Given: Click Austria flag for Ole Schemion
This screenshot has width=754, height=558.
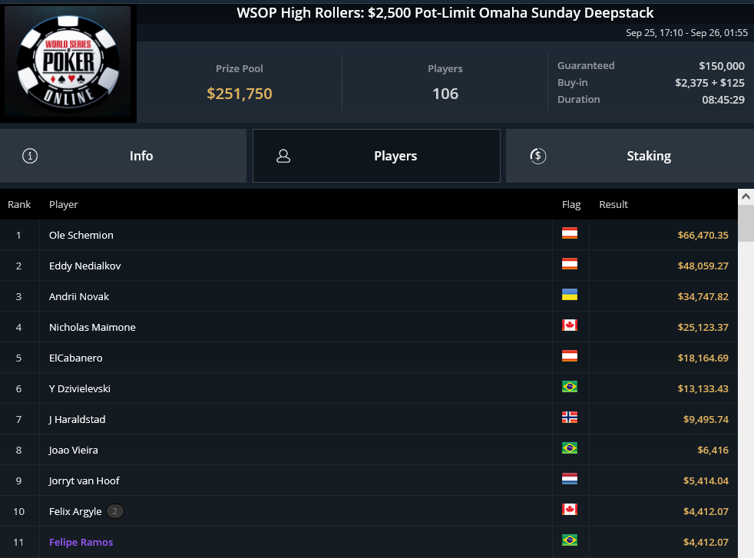Looking at the screenshot, I should tap(570, 233).
